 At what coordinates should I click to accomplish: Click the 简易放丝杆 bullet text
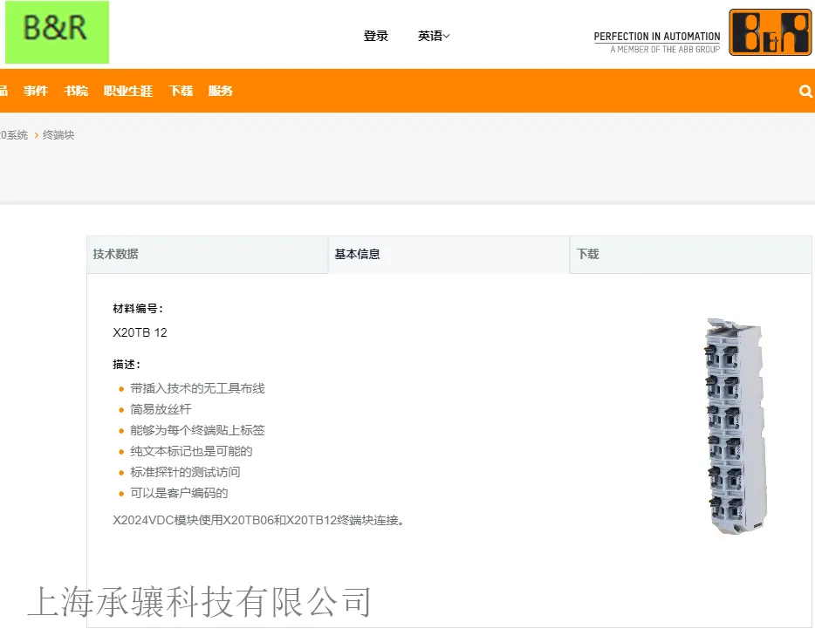point(161,409)
